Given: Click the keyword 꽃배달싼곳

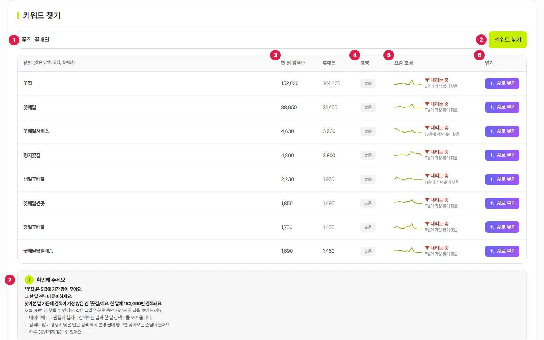Looking at the screenshot, I should click(x=34, y=203).
